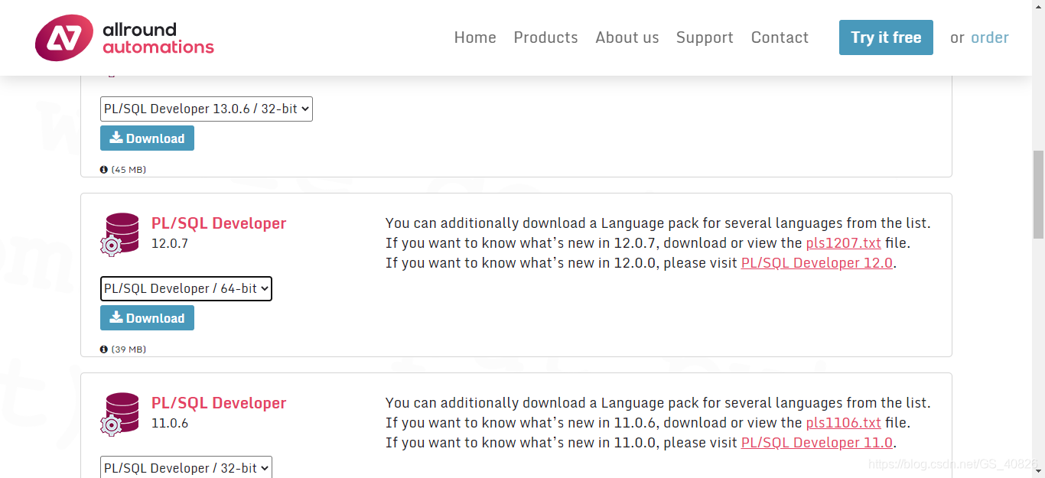Image resolution: width=1045 pixels, height=478 pixels.
Task: Click the order link
Action: [x=989, y=37]
